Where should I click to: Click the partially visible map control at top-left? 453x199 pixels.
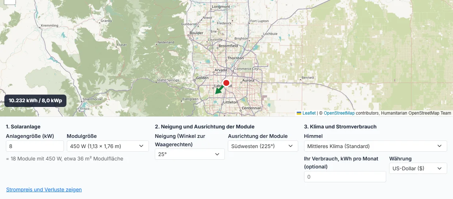[10, 2]
